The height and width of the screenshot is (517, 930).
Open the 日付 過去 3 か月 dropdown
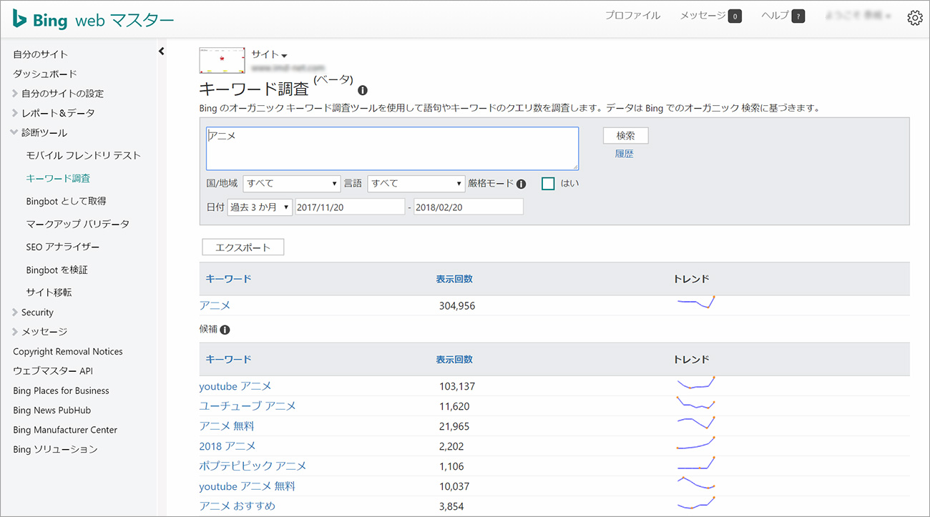tap(259, 207)
